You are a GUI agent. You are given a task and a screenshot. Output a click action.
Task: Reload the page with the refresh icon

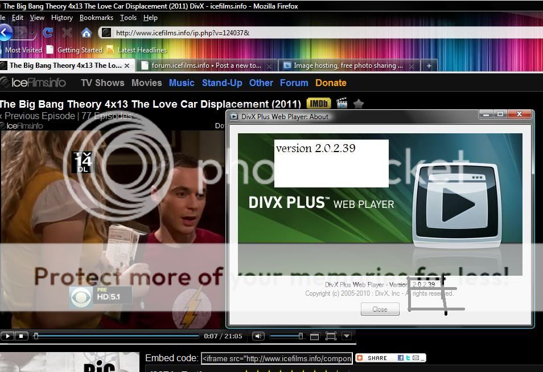(47, 32)
